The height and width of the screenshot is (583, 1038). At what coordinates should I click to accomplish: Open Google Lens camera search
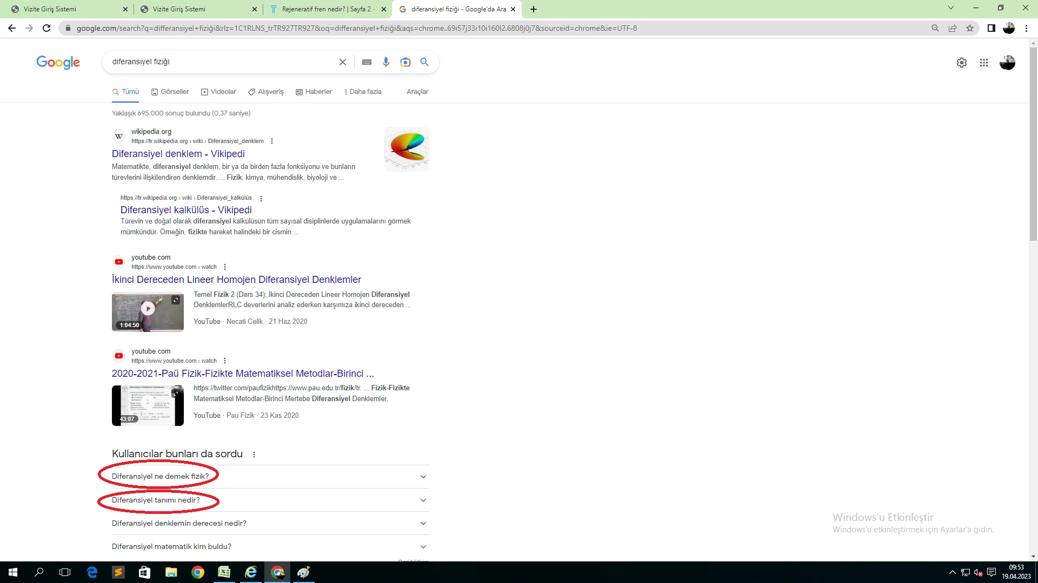point(405,62)
